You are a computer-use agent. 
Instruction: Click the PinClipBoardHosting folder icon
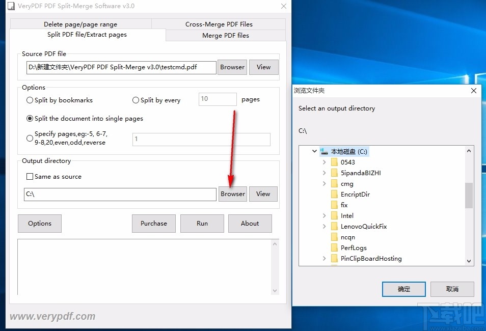tap(335, 258)
